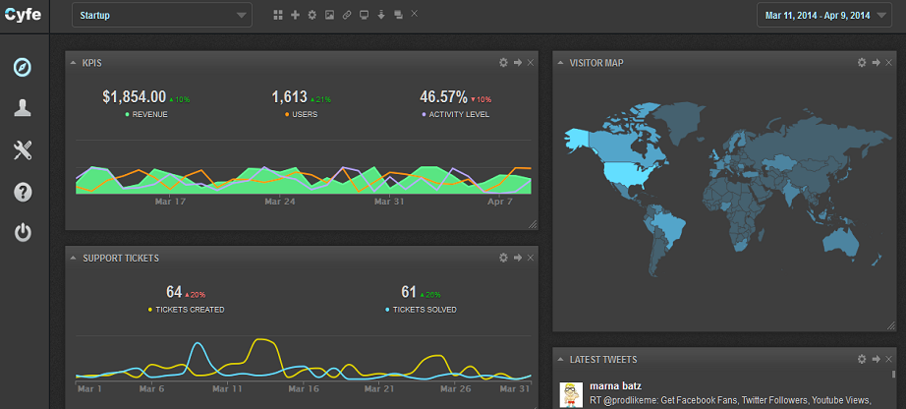Toggle the Activity Level series legend
906x409 pixels.
tap(455, 115)
